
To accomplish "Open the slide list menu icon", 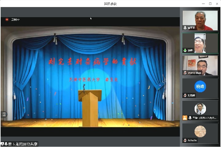I will pos(4,114).
